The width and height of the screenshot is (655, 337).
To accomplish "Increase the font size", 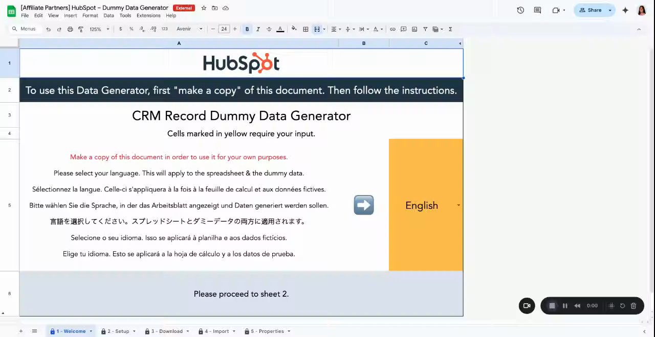I will click(x=235, y=29).
